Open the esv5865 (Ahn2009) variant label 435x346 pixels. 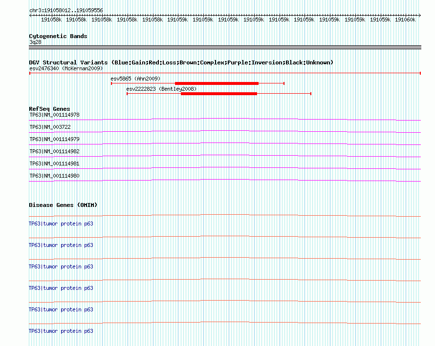pyautogui.click(x=135, y=79)
